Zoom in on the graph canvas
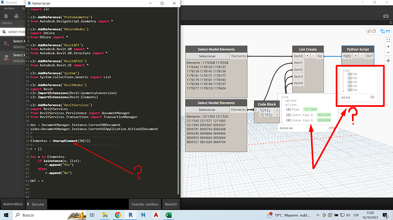The height and width of the screenshot is (220, 393). tap(388, 47)
